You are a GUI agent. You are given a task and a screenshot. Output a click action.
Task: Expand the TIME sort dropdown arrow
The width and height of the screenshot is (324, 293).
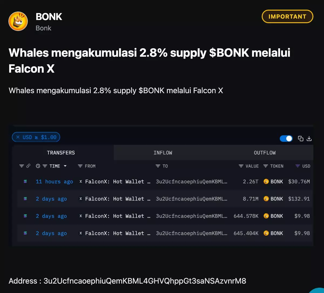pos(65,166)
